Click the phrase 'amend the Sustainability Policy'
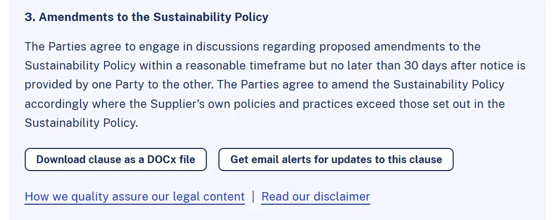Viewport: 560px width, 220px height. pos(418,85)
